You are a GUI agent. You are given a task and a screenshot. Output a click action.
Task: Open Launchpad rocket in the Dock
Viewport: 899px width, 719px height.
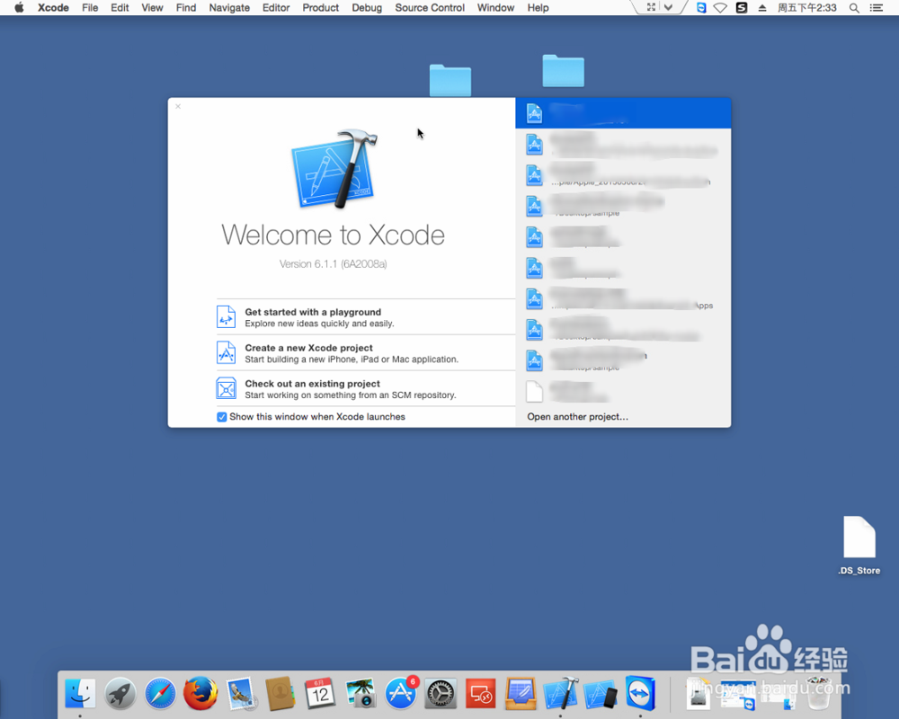pyautogui.click(x=120, y=693)
